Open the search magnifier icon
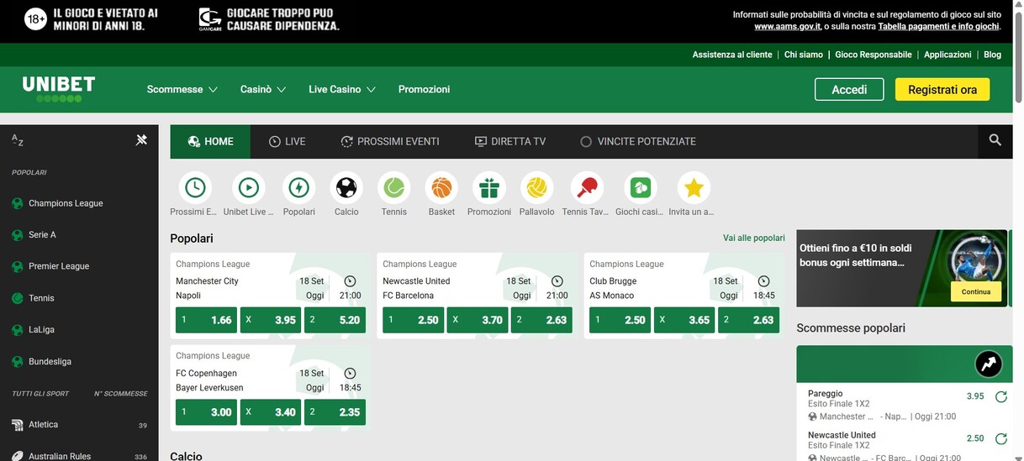 995,141
